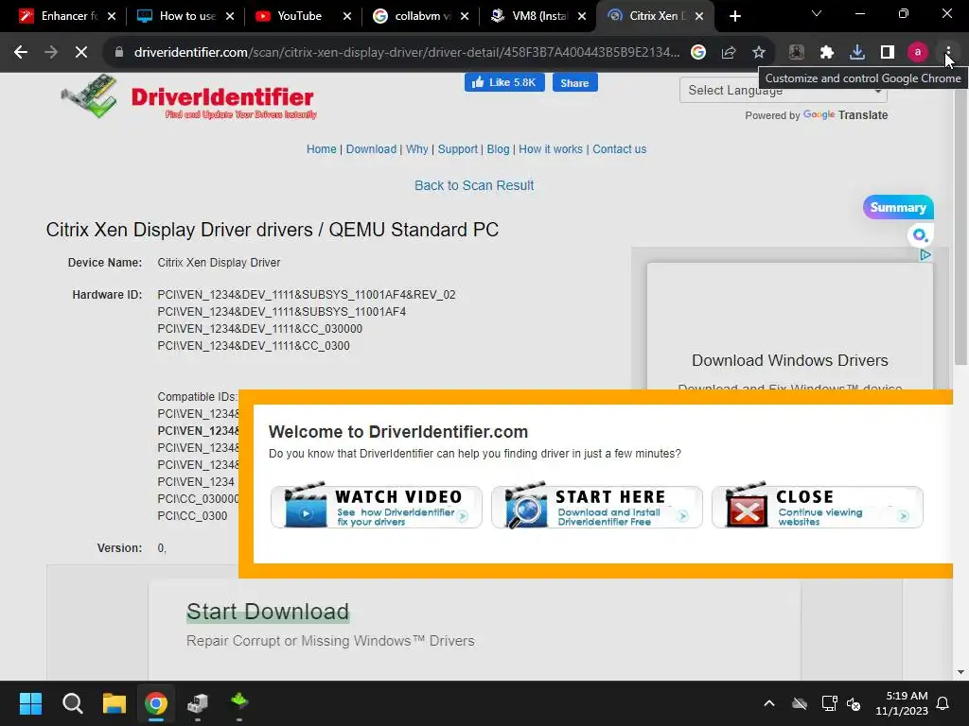Screen dimensions: 969x726
Task: Open the Windows Start menu
Action: tap(30, 703)
